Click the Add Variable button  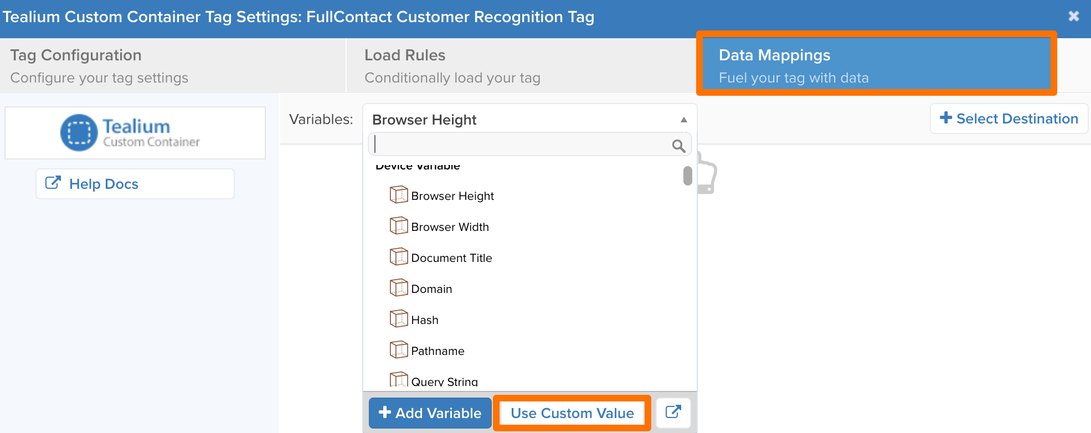[430, 413]
